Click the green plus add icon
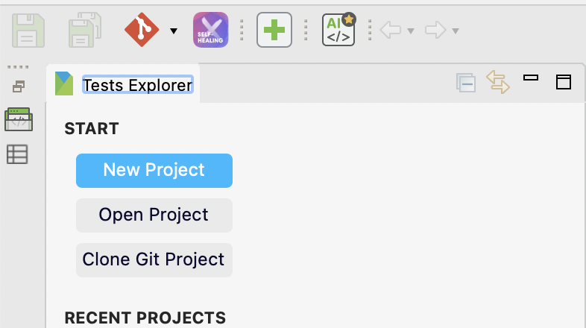 274,31
